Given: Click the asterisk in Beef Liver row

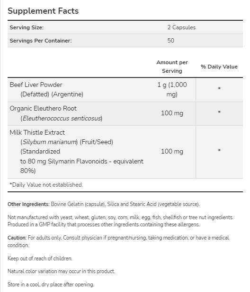Looking at the screenshot, I should (x=219, y=89).
